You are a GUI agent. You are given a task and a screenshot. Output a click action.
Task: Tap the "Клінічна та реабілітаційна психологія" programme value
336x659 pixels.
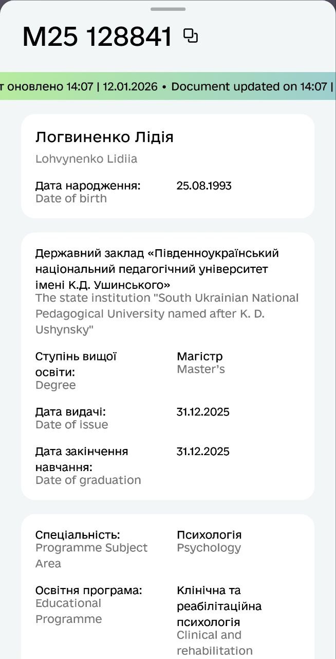pyautogui.click(x=219, y=606)
